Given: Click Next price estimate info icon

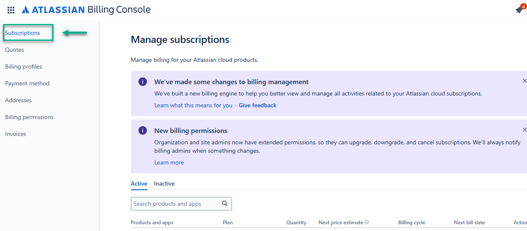Looking at the screenshot, I should pos(367,222).
